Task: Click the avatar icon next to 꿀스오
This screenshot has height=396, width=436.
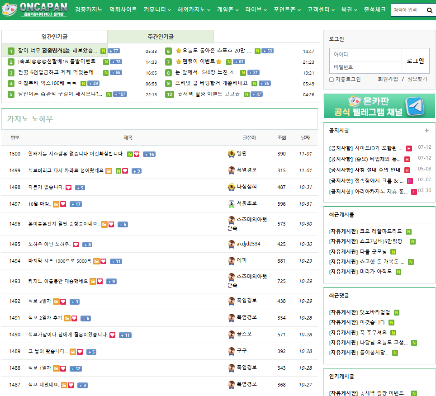Action: point(231,335)
